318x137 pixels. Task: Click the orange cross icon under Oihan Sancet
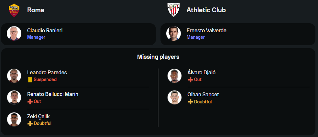coord(191,101)
